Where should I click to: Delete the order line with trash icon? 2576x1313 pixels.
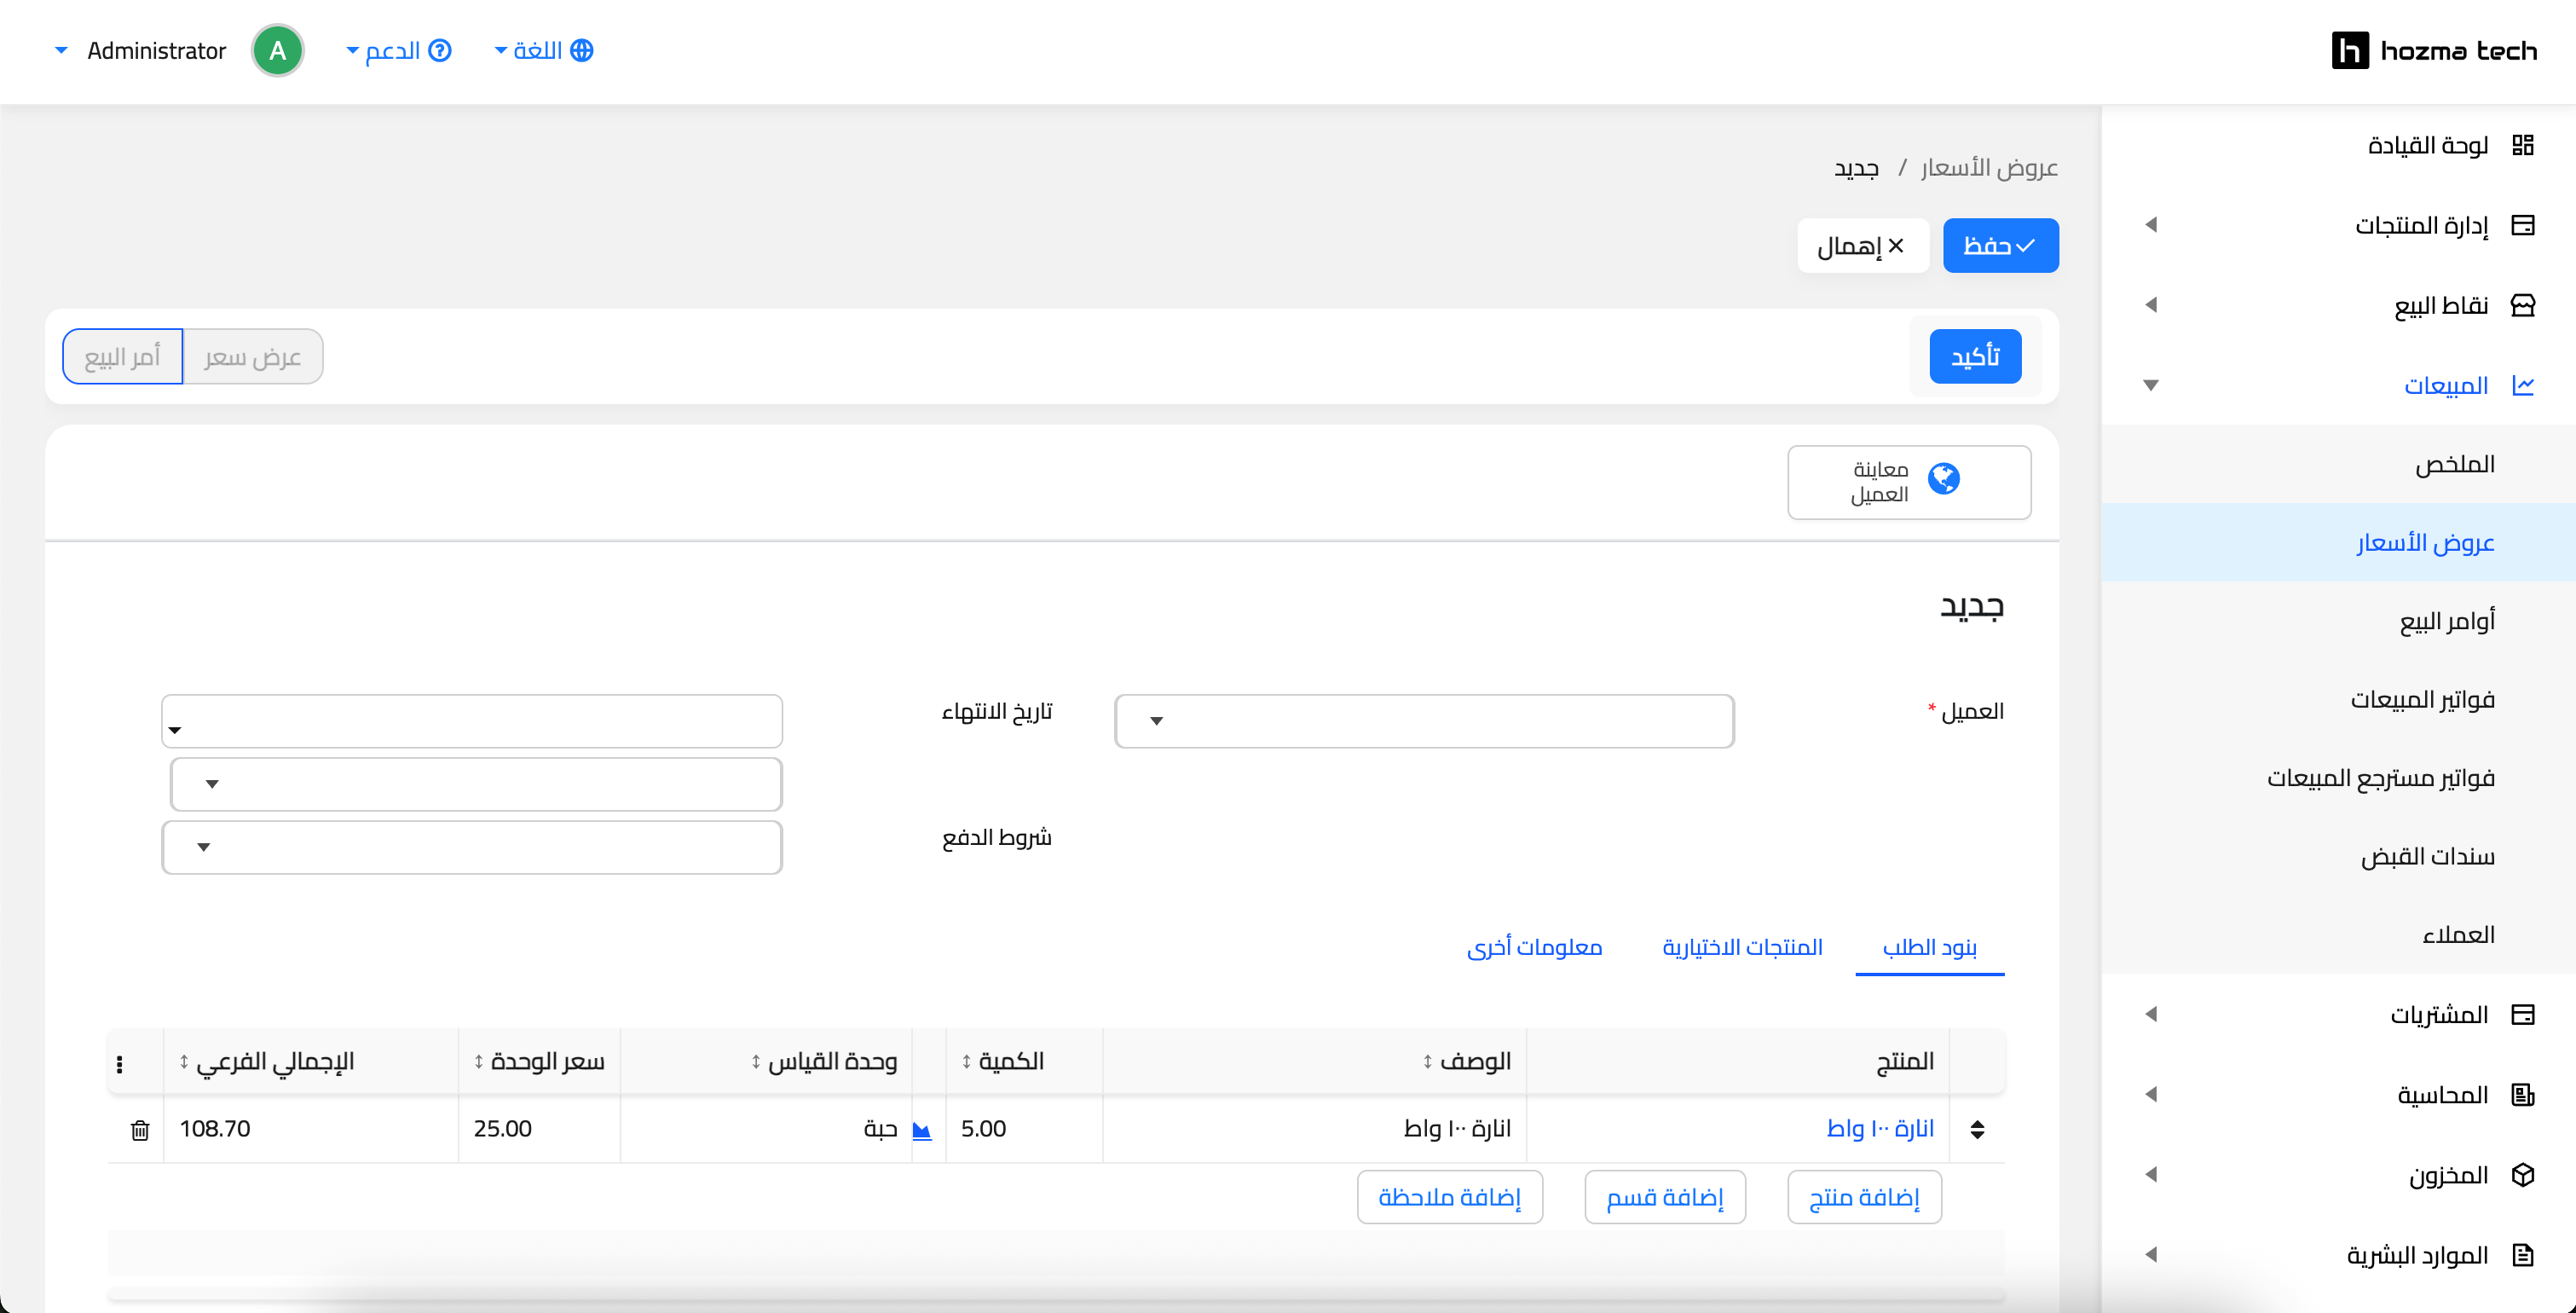140,1130
